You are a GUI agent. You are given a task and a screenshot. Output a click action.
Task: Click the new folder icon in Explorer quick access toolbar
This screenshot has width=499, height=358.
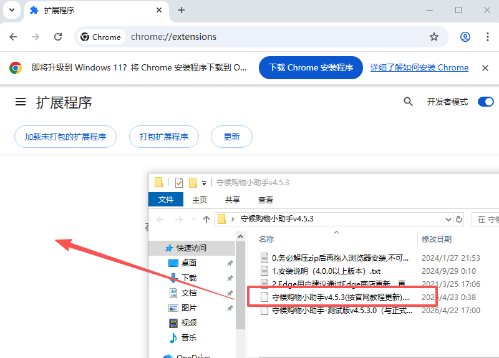tap(193, 183)
